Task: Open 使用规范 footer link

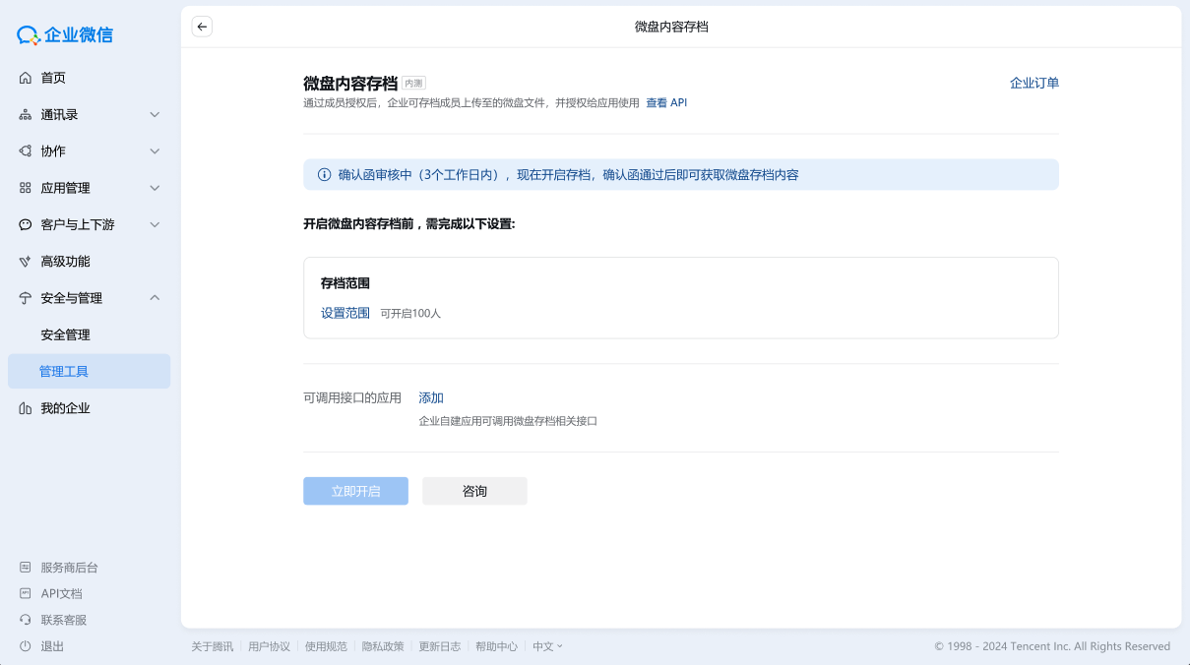Action: point(326,646)
